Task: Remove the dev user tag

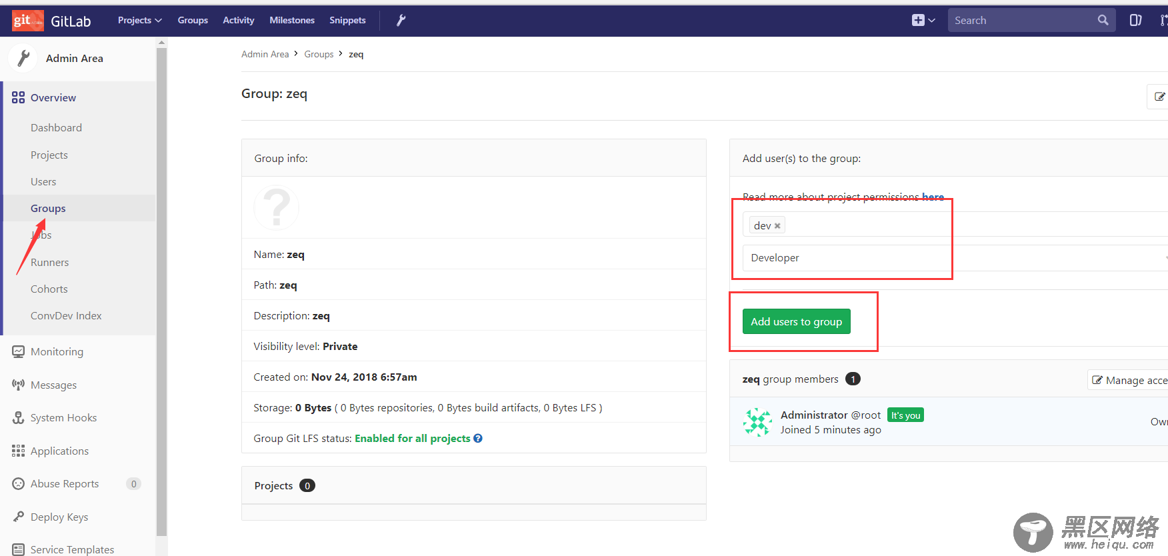Action: [x=777, y=226]
